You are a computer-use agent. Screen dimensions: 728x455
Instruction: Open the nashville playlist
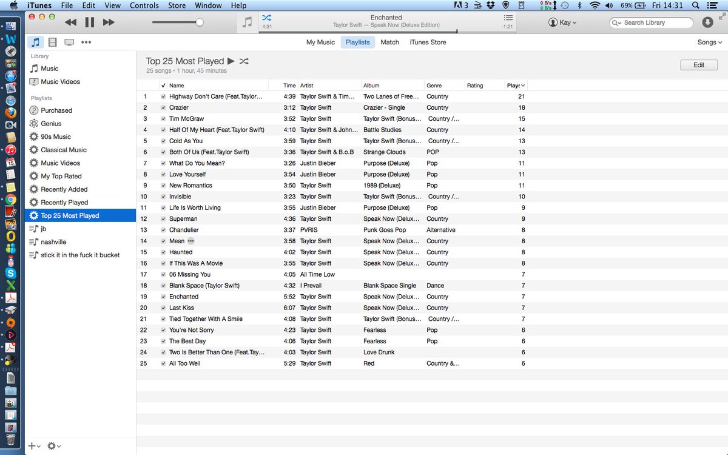[x=80, y=242]
